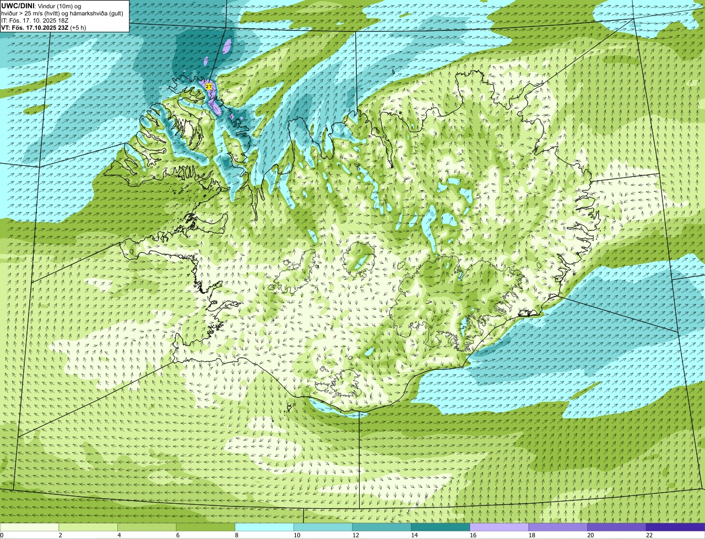Click the 16–18 m/s lavender legend swatch

[x=499, y=527]
